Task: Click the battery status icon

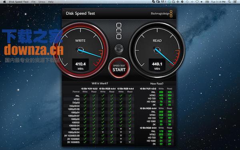Action: (207, 2)
